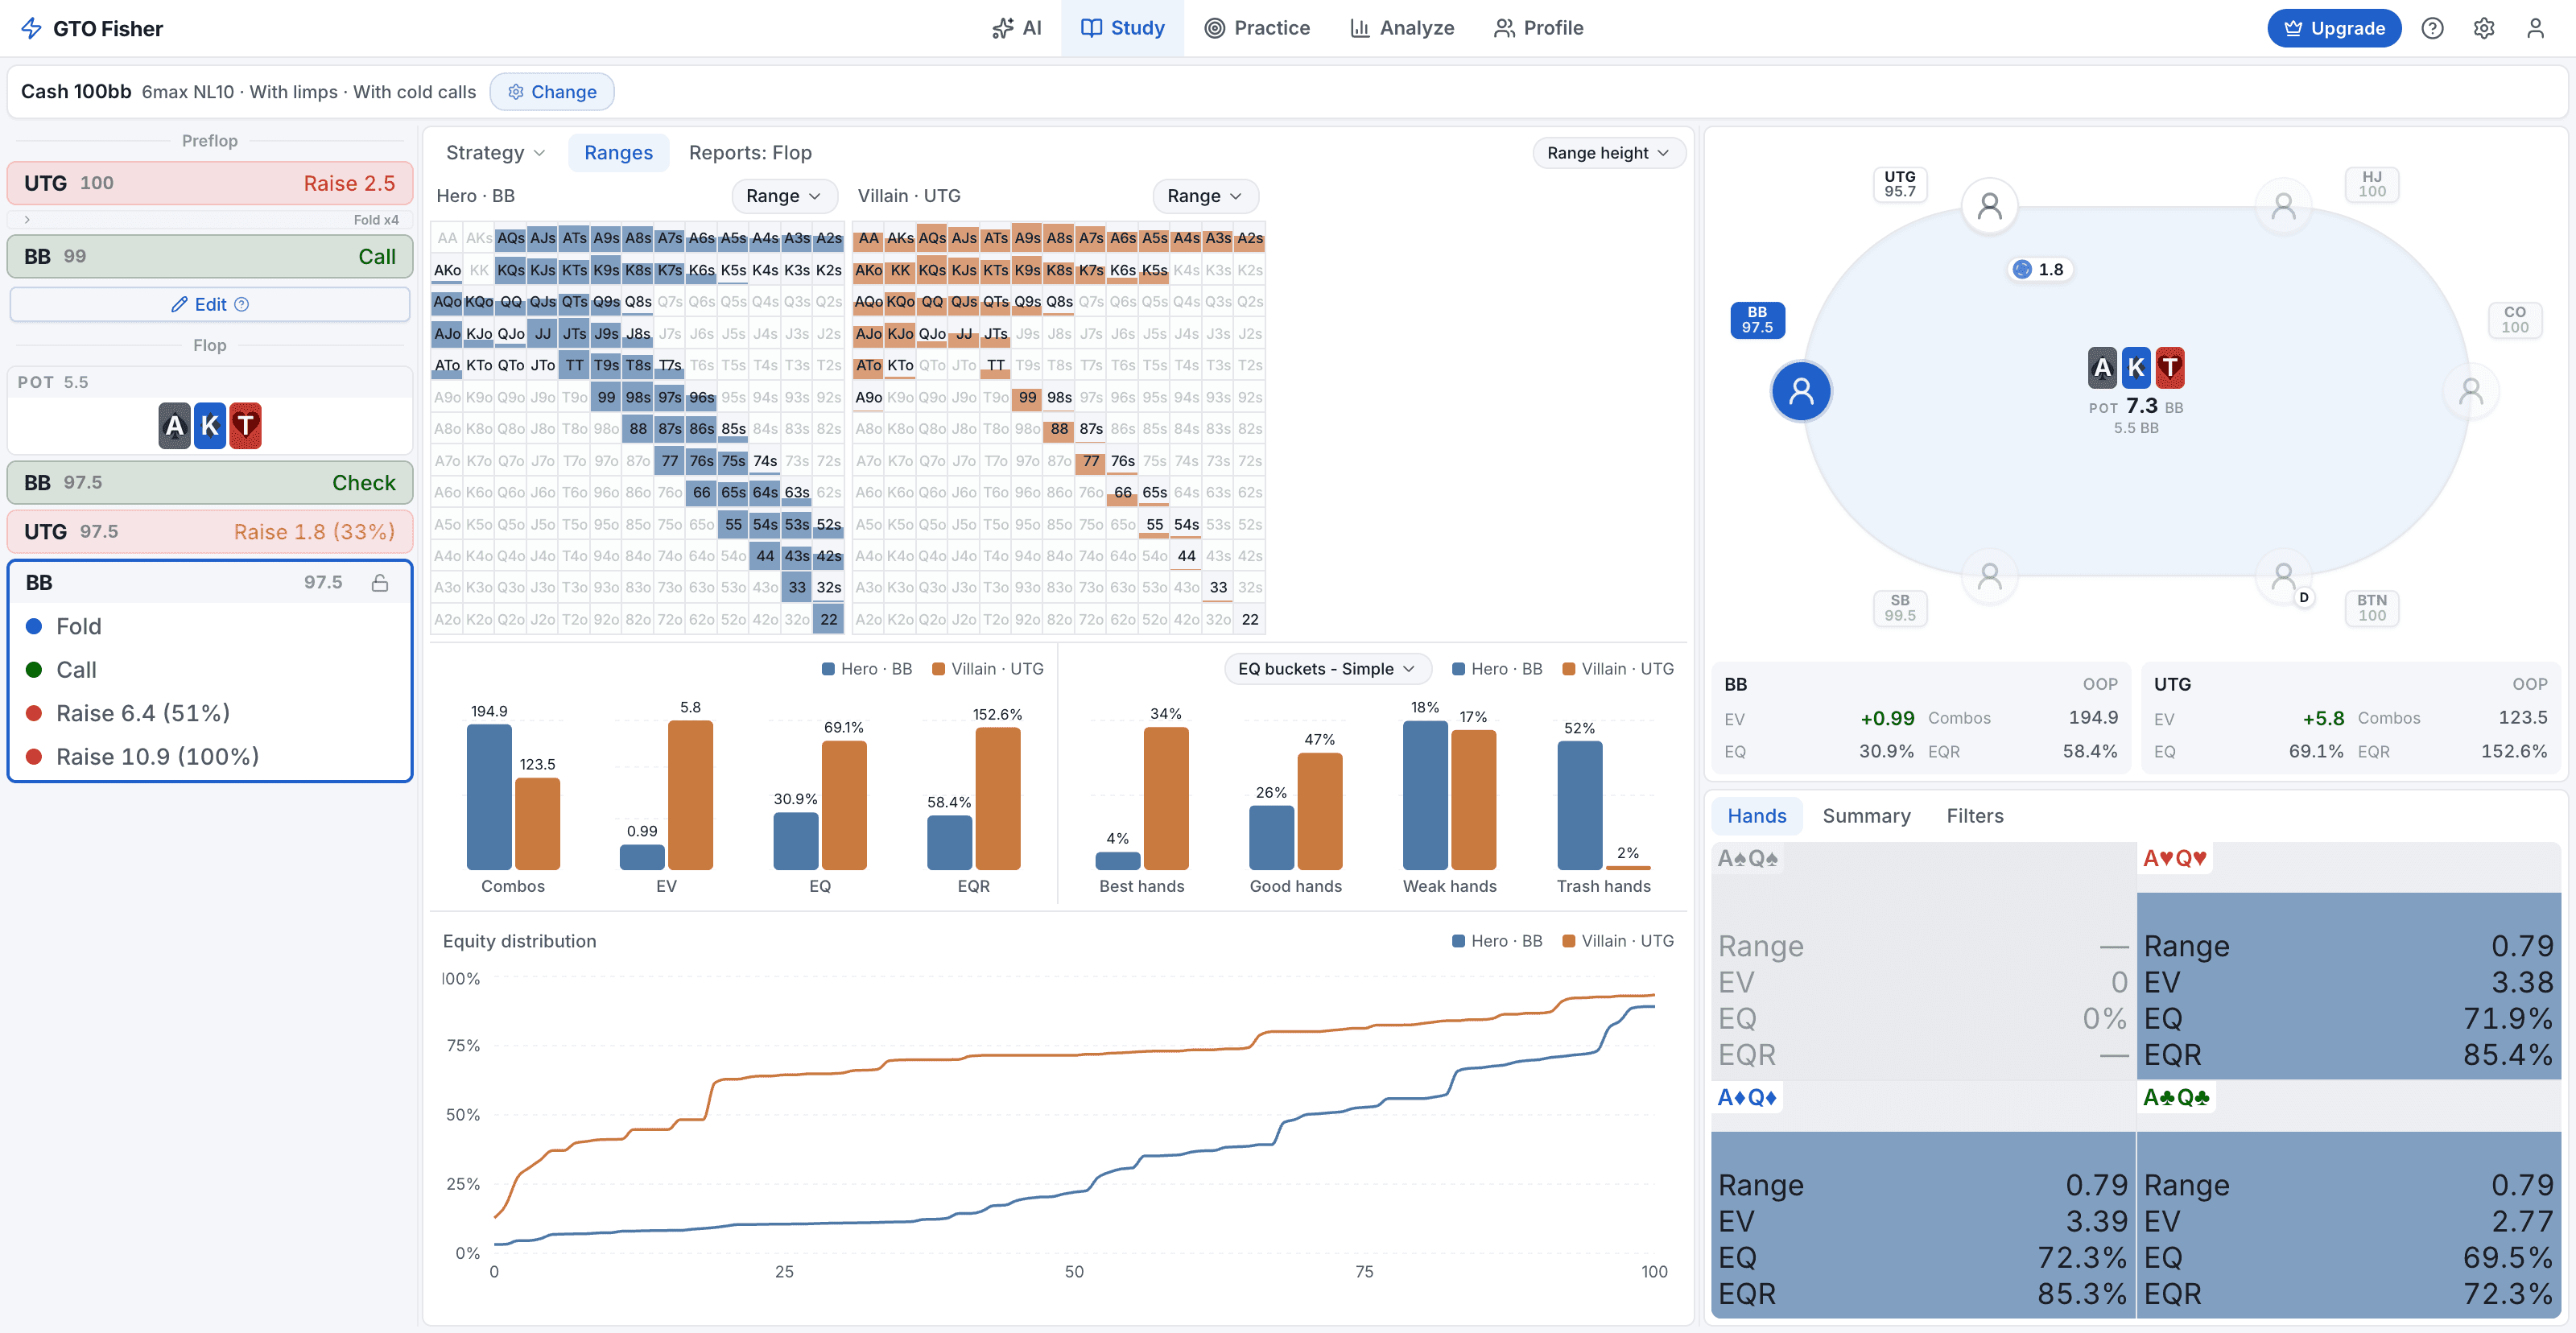This screenshot has height=1333, width=2576.
Task: Open settings gear icon in top bar
Action: pyautogui.click(x=2484, y=28)
